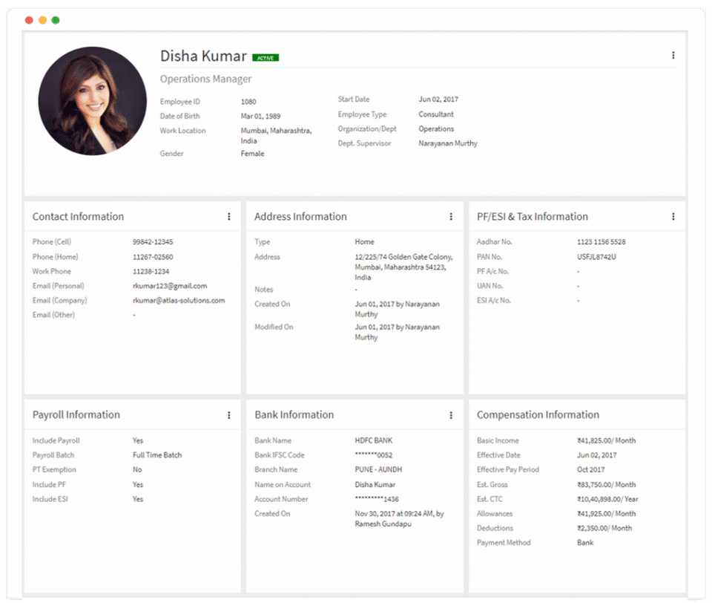
Task: Click the masked bank account number
Action: (378, 499)
